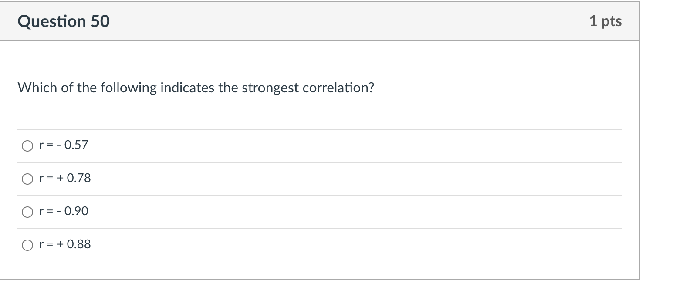
Task: Select the radio button for r = + 0.88
Action: (27, 245)
